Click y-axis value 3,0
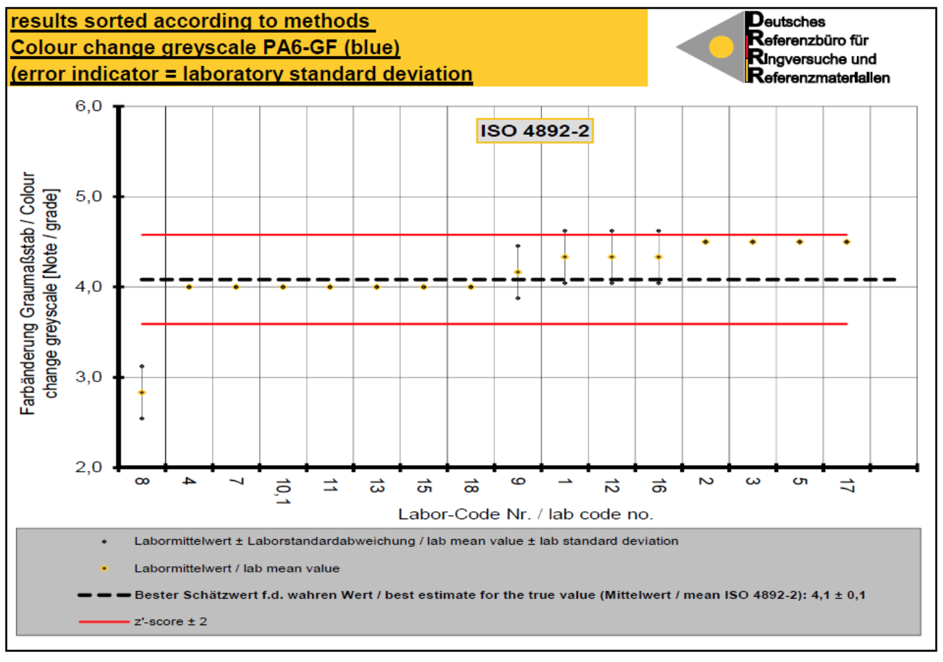The height and width of the screenshot is (662, 943). coord(89,377)
